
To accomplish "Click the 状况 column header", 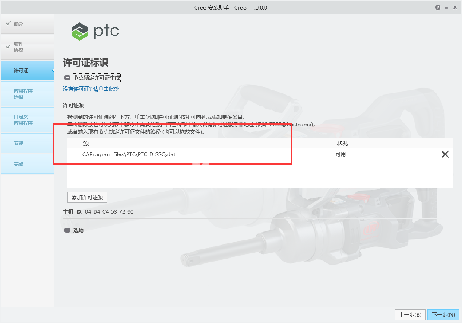I will 394,144.
